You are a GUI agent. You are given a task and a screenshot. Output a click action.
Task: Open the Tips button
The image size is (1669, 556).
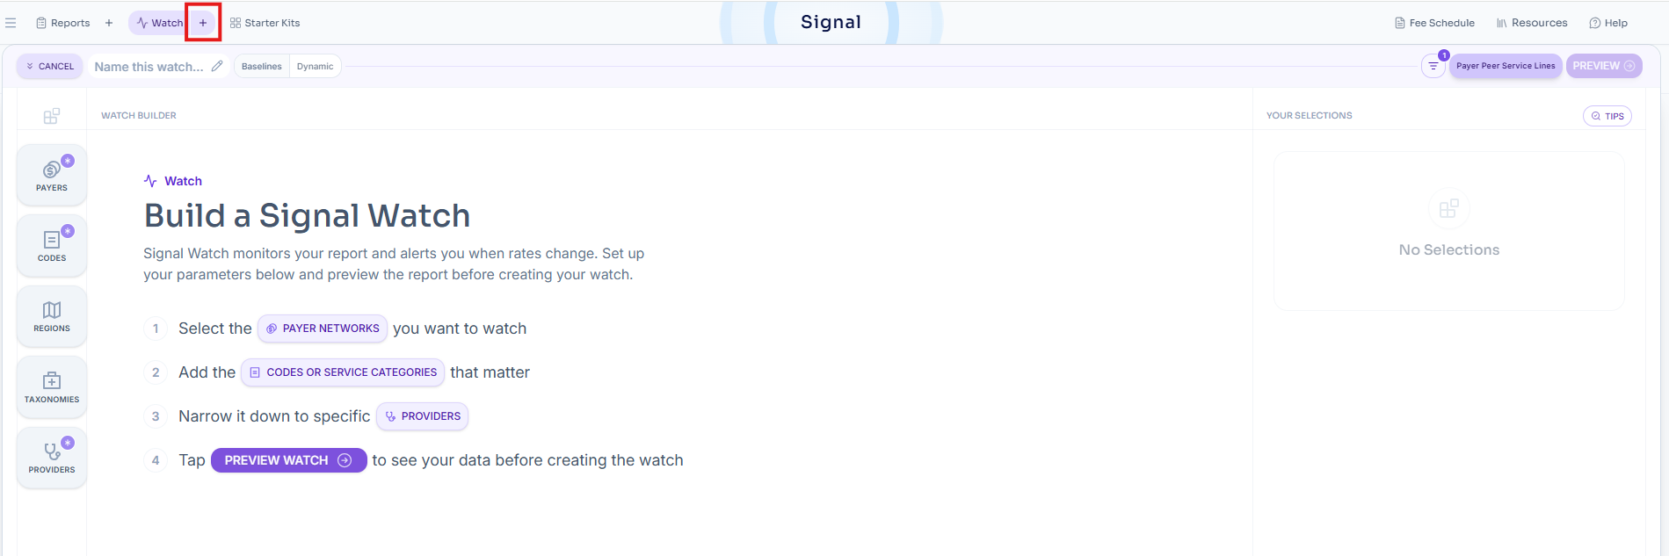(x=1607, y=116)
